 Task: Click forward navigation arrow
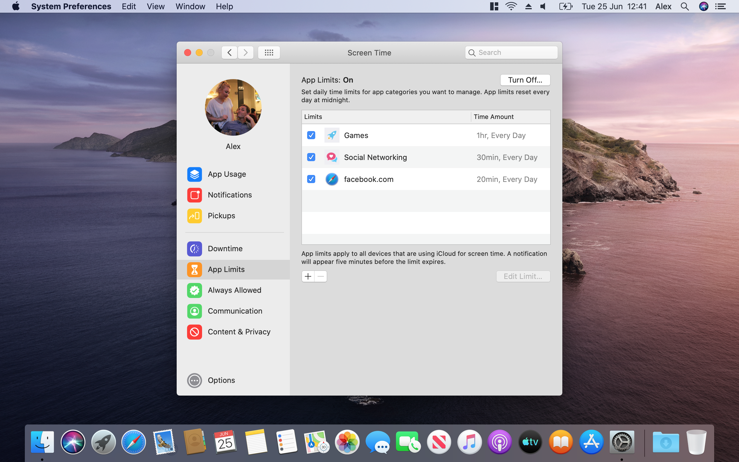click(246, 52)
